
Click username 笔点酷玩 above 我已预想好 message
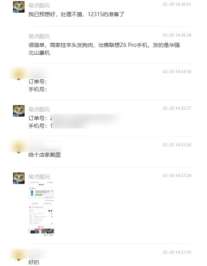click(39, 5)
